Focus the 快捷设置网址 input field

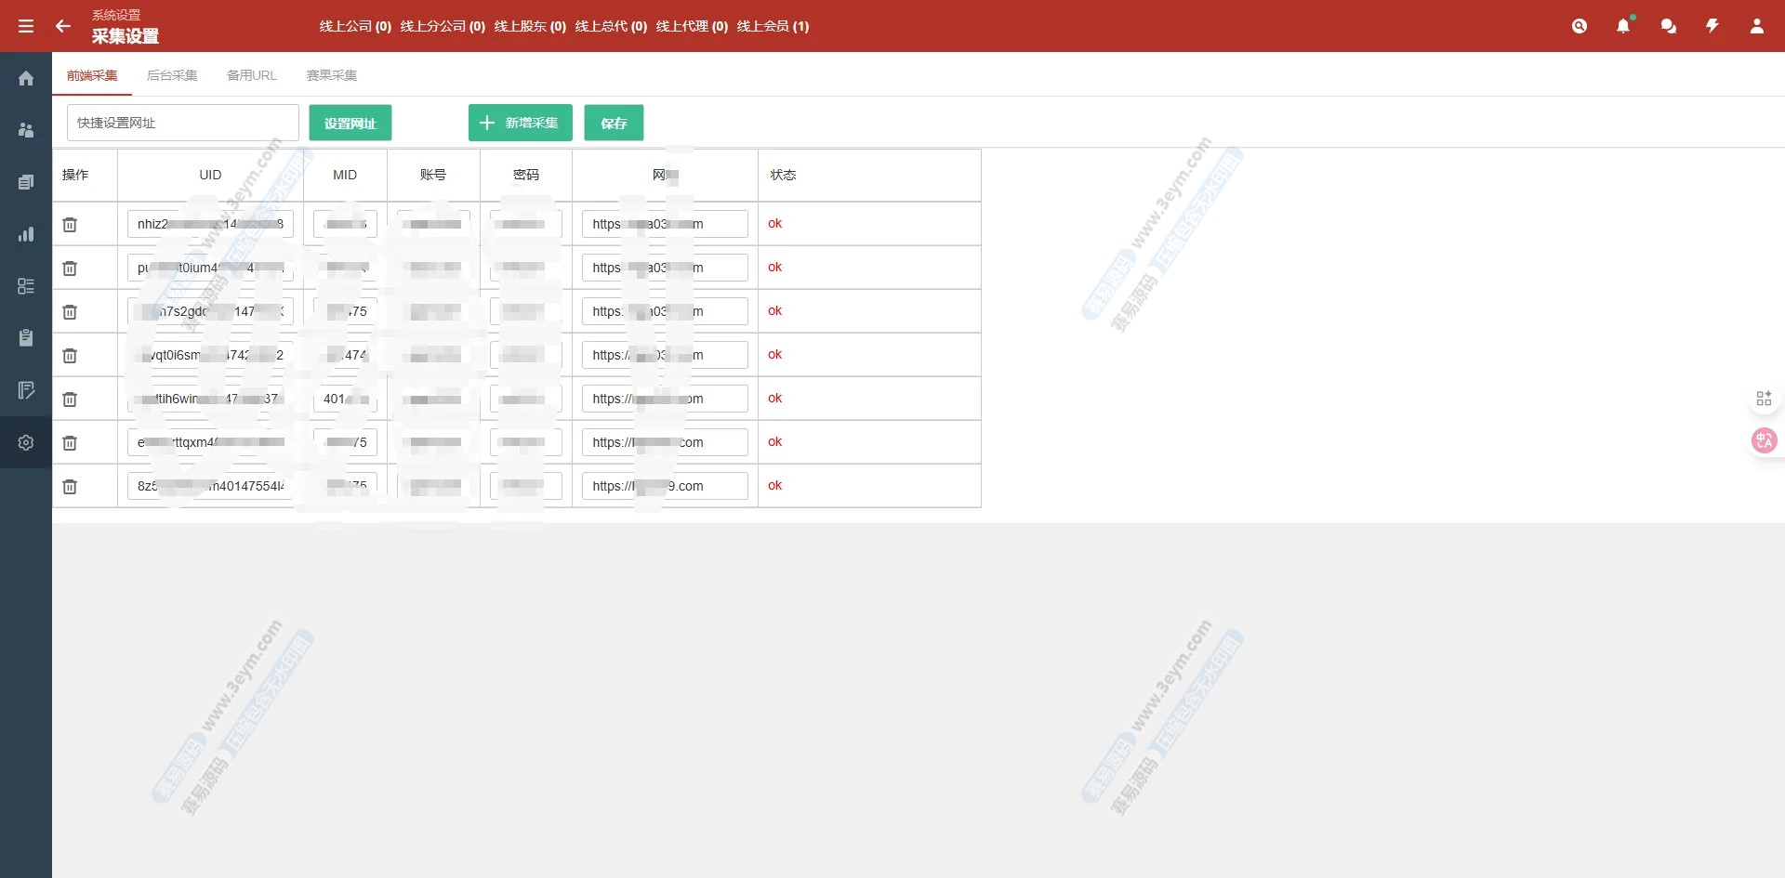point(182,123)
